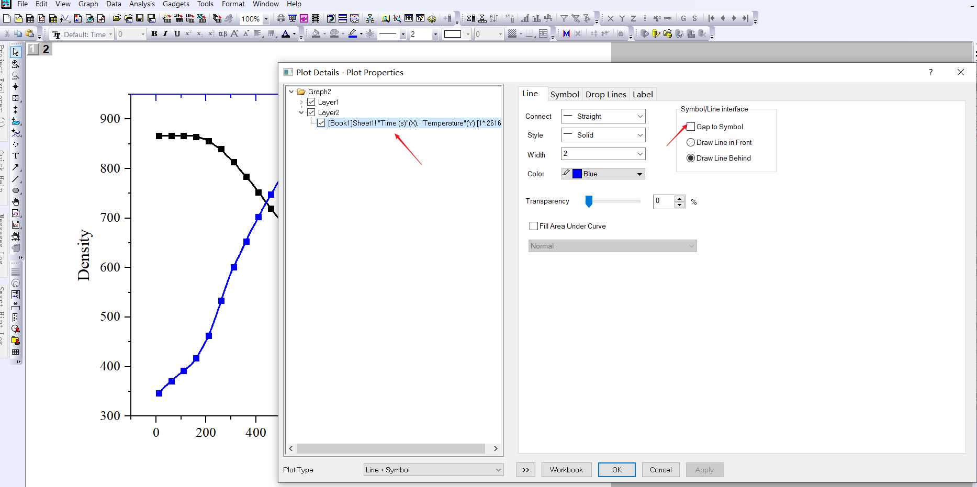
Task: Open the Plot Type dropdown
Action: [433, 470]
